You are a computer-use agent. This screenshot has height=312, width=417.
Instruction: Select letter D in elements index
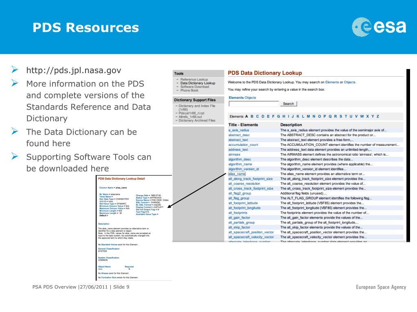tap(263, 117)
